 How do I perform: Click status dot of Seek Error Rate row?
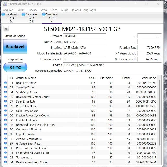[5, 101]
